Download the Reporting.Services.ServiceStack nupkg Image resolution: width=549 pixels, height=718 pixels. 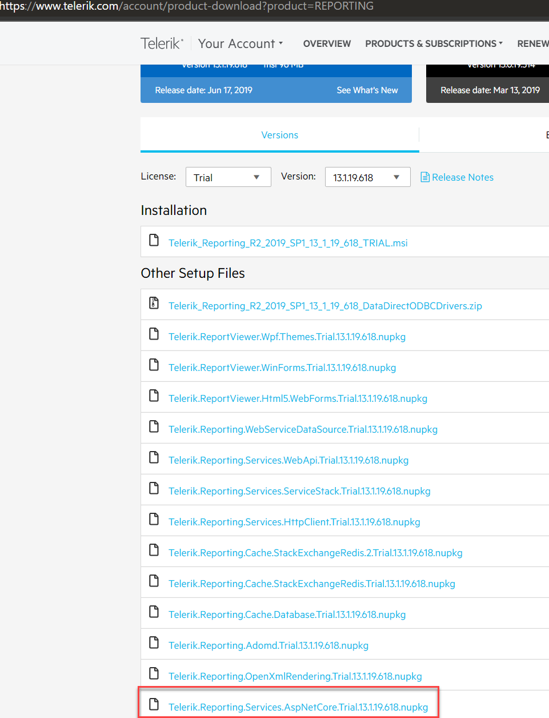tap(299, 491)
